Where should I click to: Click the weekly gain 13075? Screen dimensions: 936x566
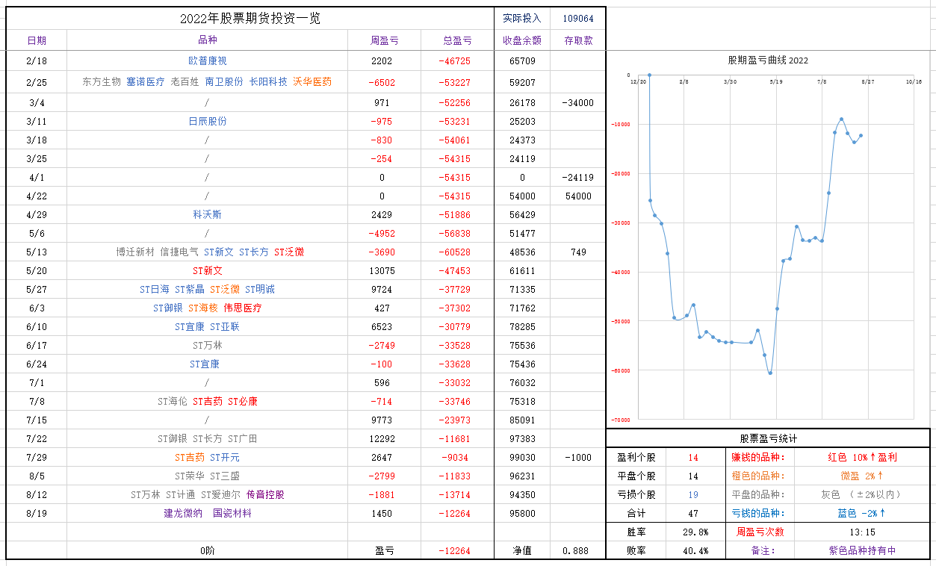coord(382,271)
